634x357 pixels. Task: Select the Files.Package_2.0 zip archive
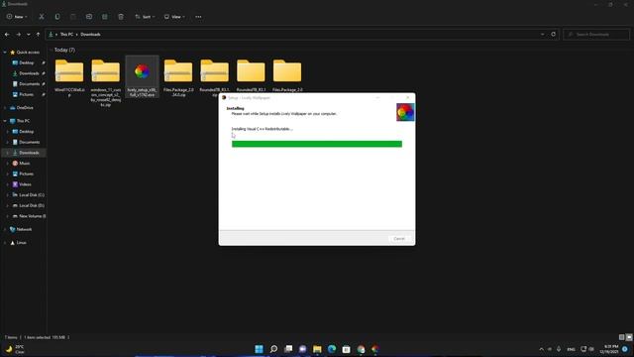tap(178, 77)
